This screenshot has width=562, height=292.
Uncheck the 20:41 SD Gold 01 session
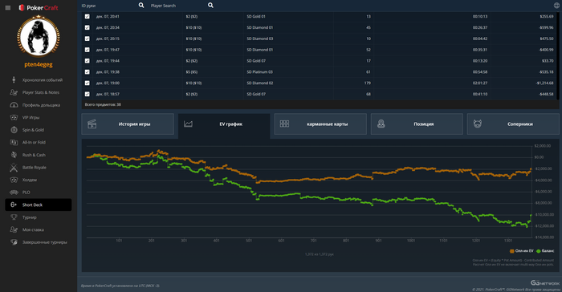tap(87, 17)
